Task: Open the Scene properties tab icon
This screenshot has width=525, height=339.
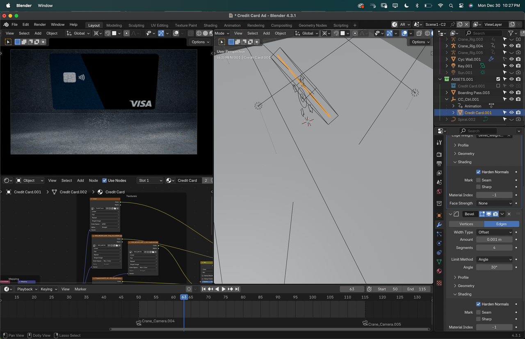Action: click(x=439, y=182)
